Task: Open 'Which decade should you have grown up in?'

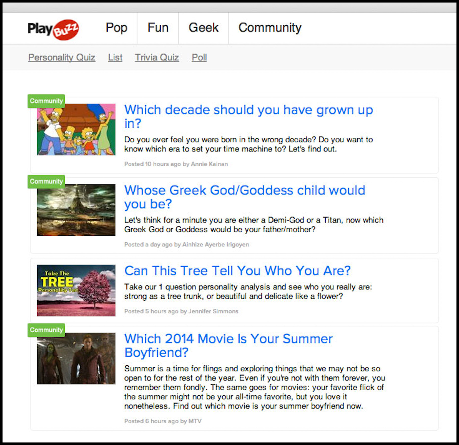Action: point(249,116)
